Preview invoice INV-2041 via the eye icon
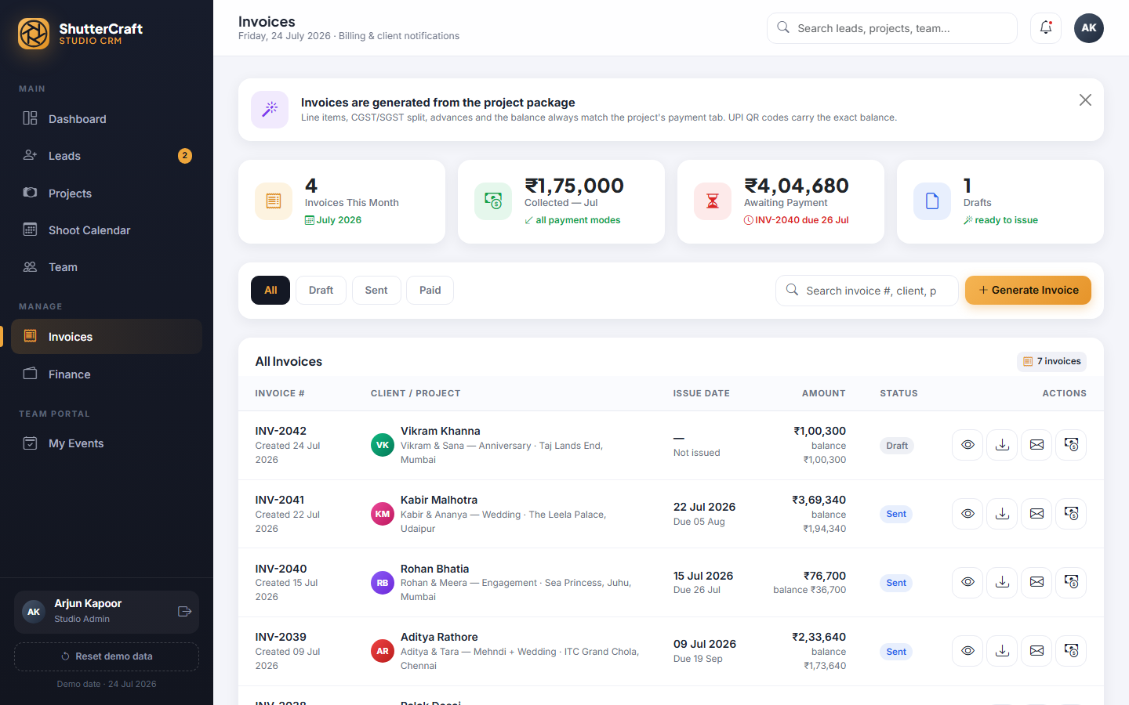Image resolution: width=1129 pixels, height=705 pixels. coord(967,514)
